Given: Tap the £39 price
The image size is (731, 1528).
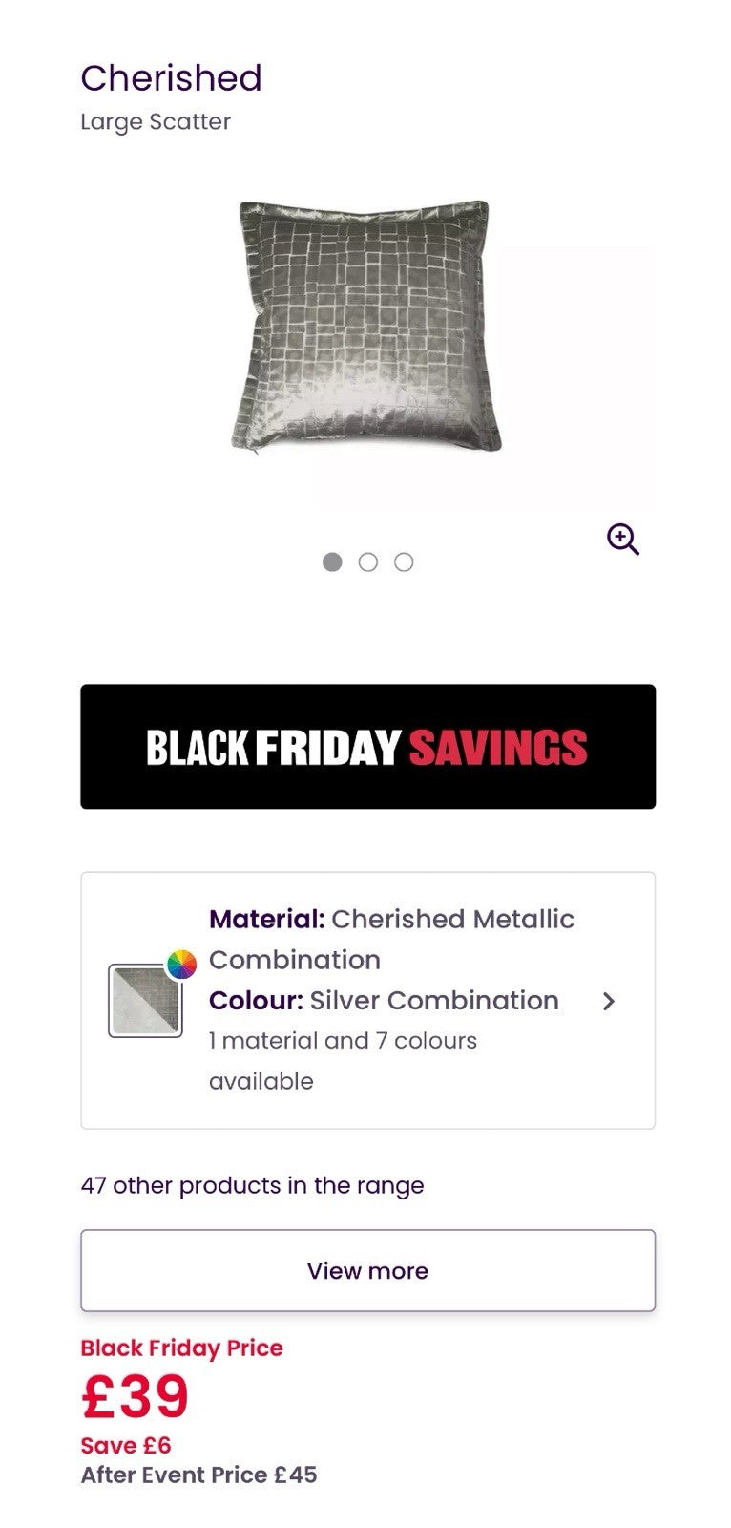Looking at the screenshot, I should coord(136,1397).
